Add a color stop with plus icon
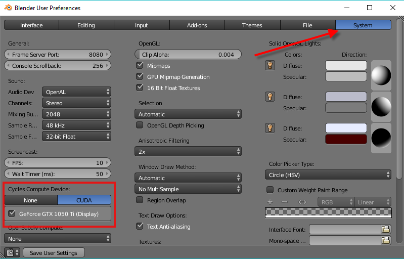Image resolution: width=404 pixels, height=259 pixels. click(x=270, y=202)
